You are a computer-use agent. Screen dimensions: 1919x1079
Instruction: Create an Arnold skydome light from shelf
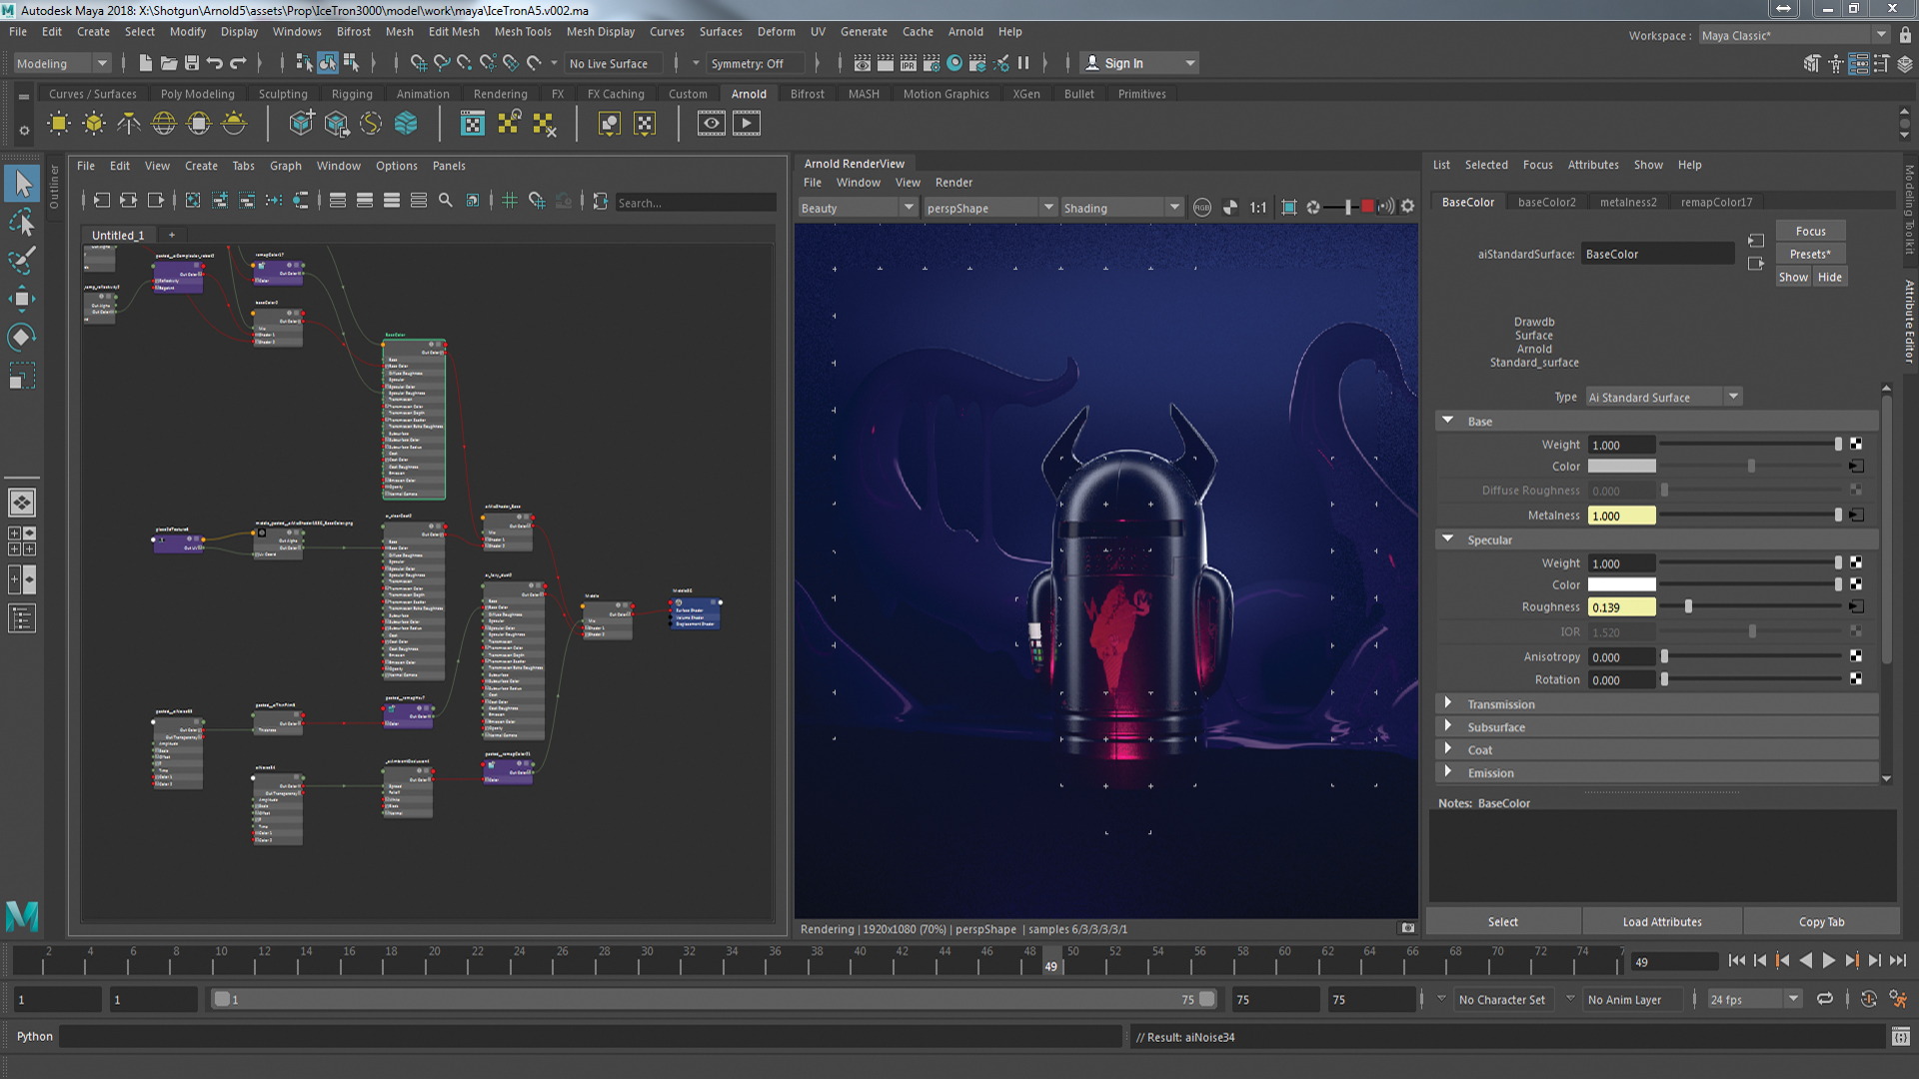click(x=163, y=124)
